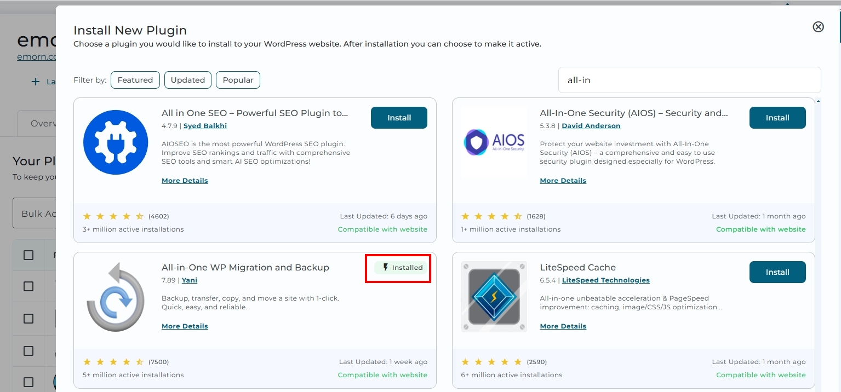Open the LiteSpeed Technologies author link

(606, 280)
